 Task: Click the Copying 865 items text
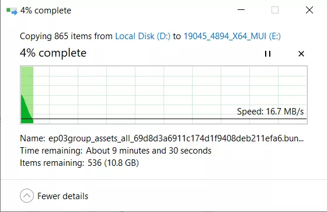point(66,36)
